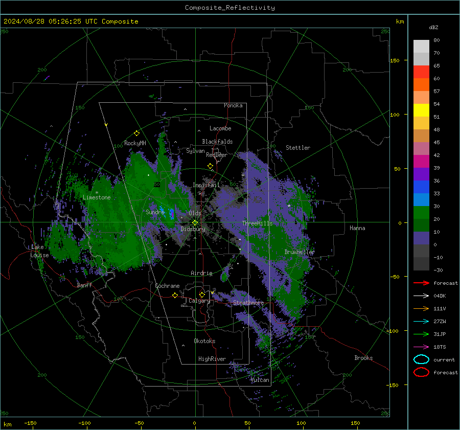Click the Banff label
This screenshot has width=460, height=430.
coord(84,285)
